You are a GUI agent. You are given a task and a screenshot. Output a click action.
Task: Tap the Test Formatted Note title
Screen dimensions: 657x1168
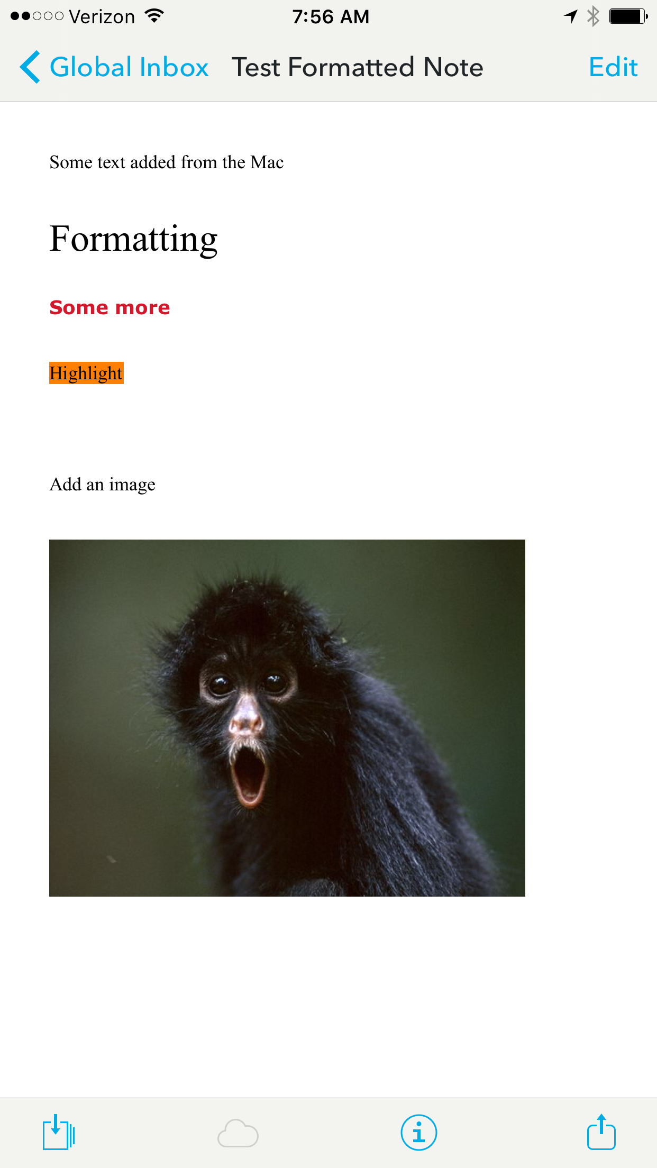358,68
